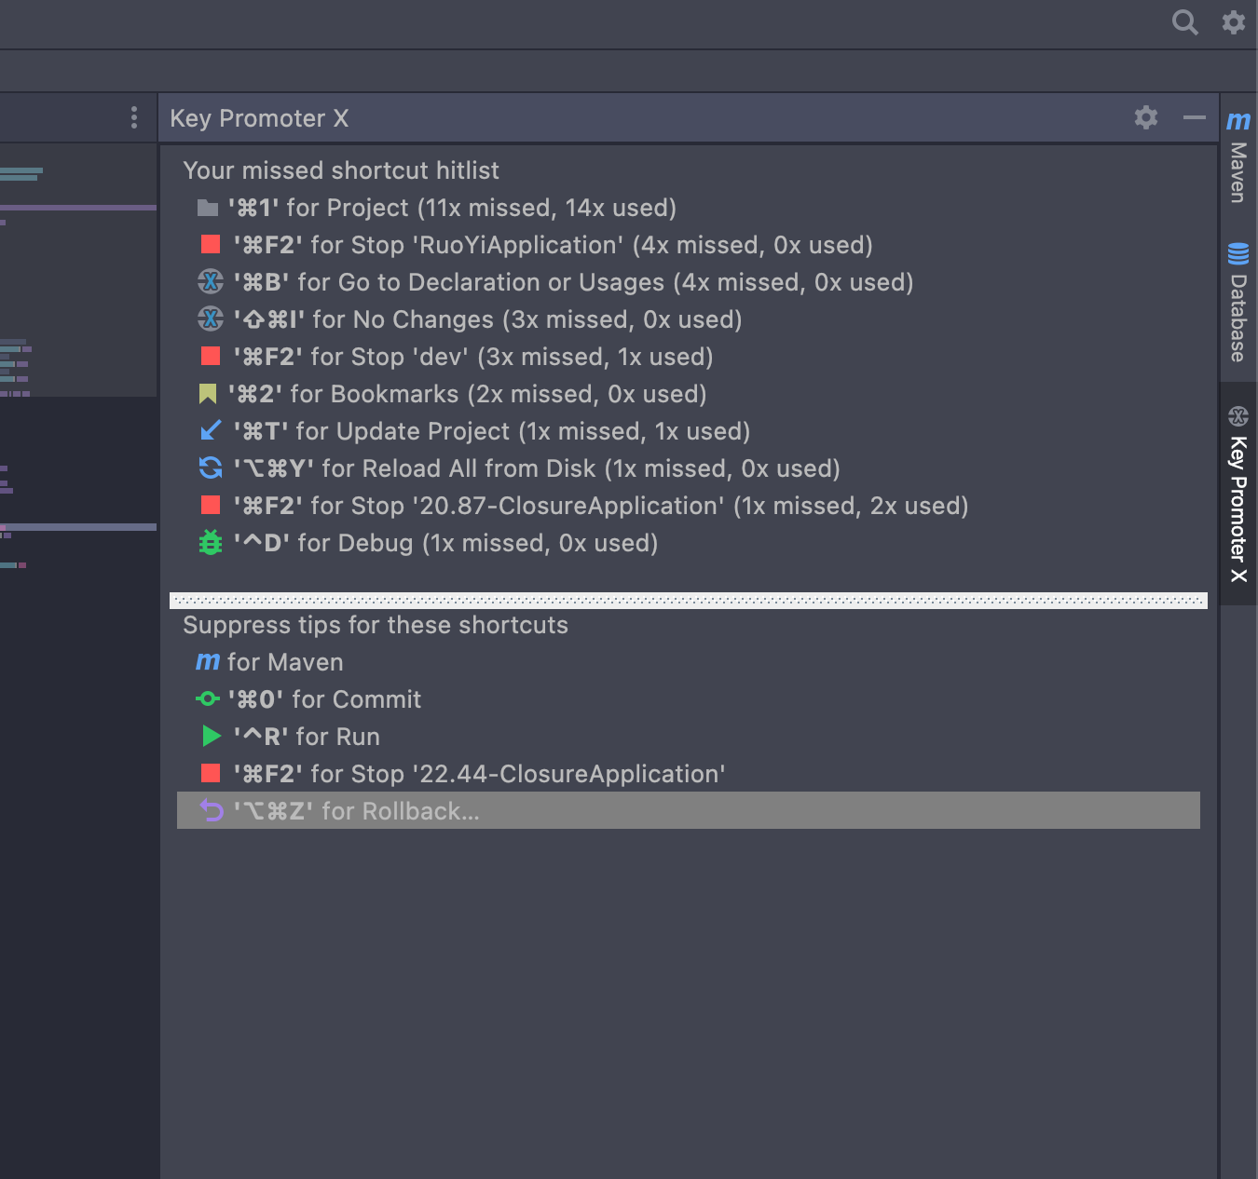This screenshot has height=1179, width=1258.
Task: Hide the Key Promoter X panel with minimize dash
Action: pos(1193,118)
